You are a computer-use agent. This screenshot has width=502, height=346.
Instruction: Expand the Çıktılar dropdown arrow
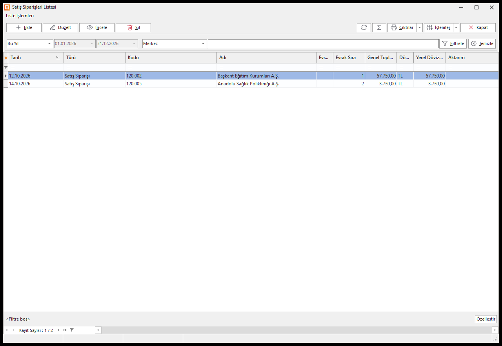click(x=420, y=27)
